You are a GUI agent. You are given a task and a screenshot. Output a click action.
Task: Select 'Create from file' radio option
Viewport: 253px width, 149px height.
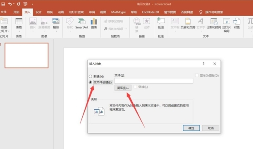click(91, 82)
